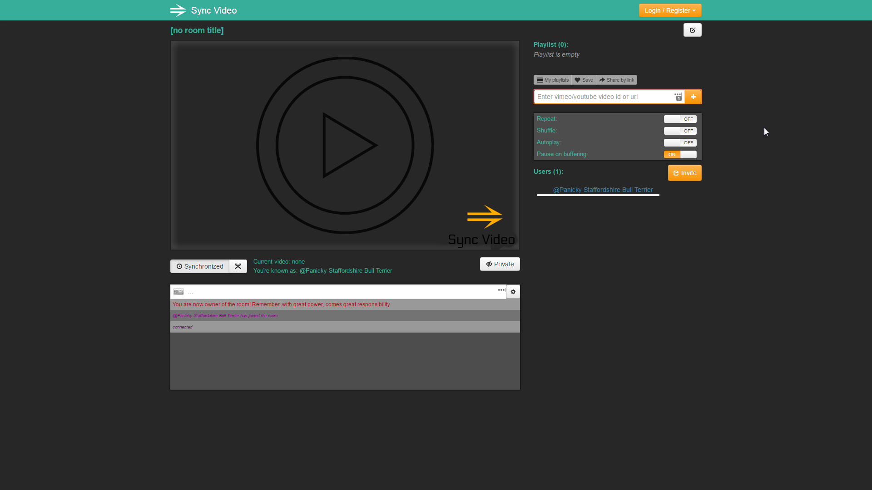Toggle the Synchronized button
Image resolution: width=872 pixels, height=490 pixels.
pos(200,266)
